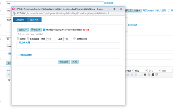
Task: Switch to the 上传图片 tab
Action: [x=20, y=20]
